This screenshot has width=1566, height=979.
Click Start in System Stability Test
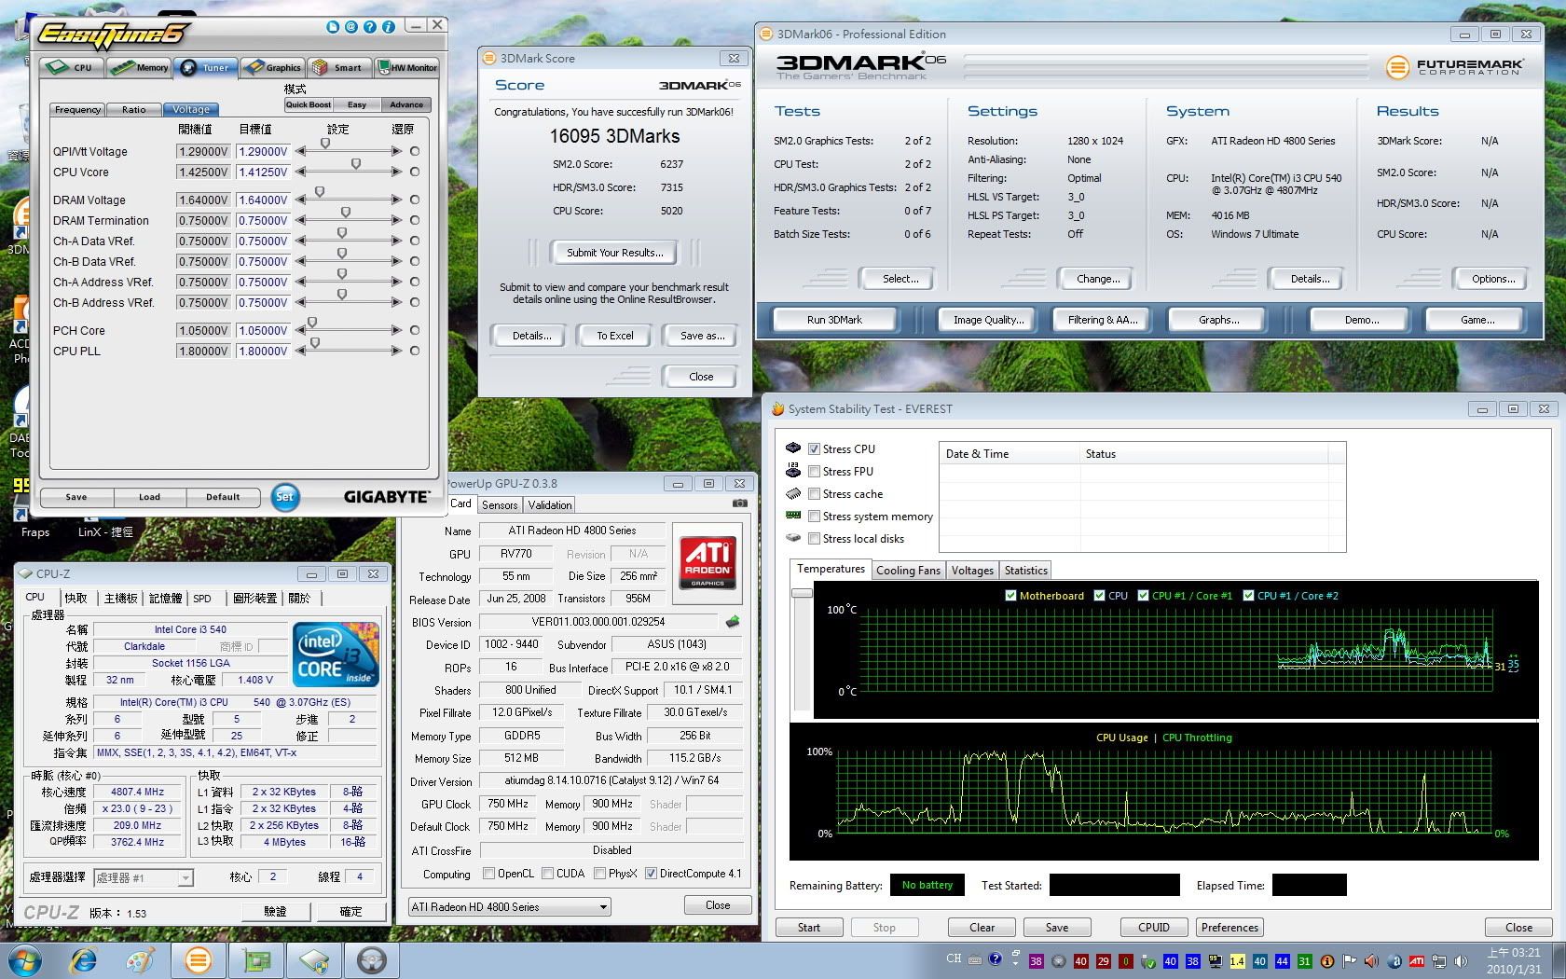point(809,928)
